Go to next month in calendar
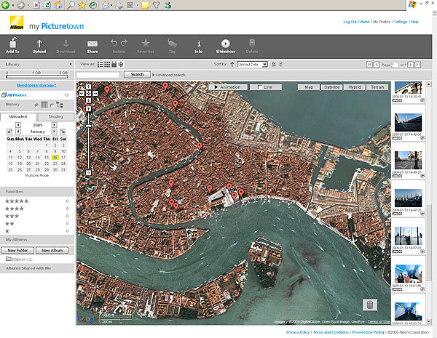This screenshot has height=338, width=437. (55, 132)
